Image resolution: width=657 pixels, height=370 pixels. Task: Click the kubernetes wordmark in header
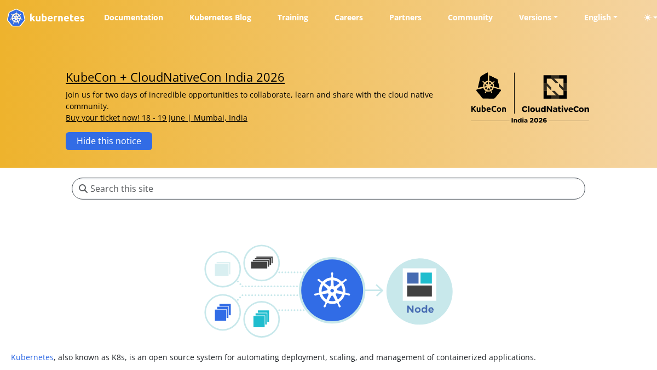(57, 18)
